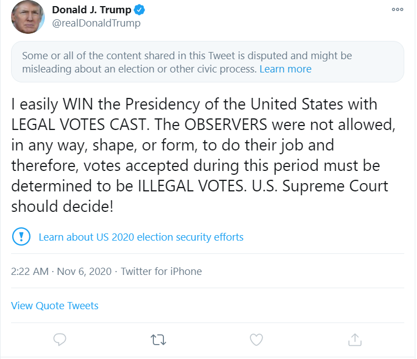Image resolution: width=417 pixels, height=359 pixels.
Task: Click the Donald J. Trump display name
Action: point(91,10)
